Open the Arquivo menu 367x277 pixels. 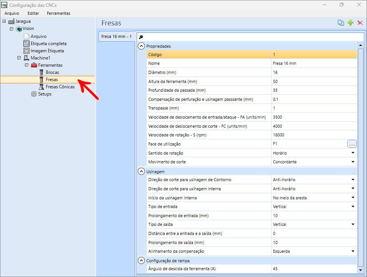coord(12,13)
